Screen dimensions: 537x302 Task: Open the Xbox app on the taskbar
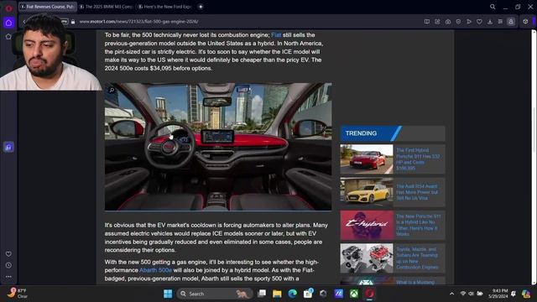(354, 294)
